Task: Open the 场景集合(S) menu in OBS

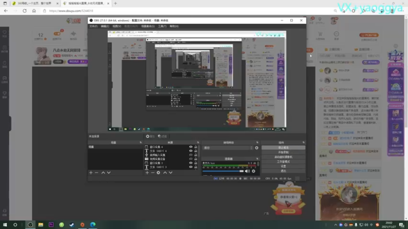Action: 148,26
